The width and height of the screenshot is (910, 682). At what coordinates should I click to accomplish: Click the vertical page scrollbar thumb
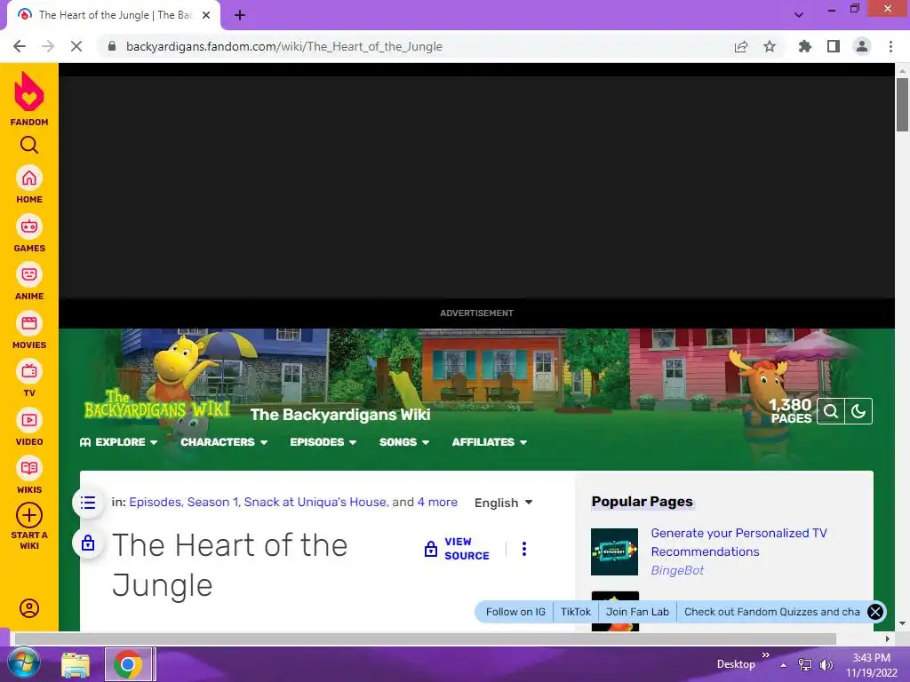coord(902,105)
